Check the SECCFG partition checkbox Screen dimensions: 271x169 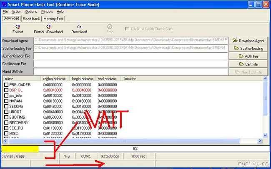coord(6,106)
